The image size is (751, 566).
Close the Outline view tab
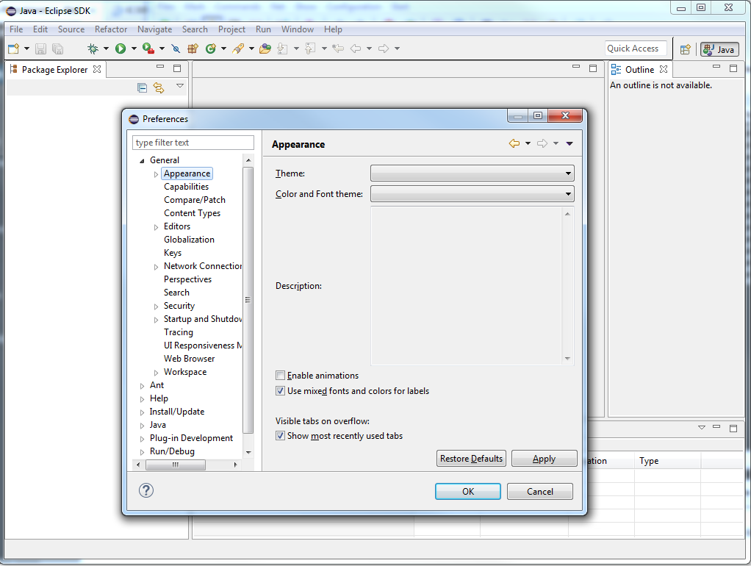click(664, 69)
